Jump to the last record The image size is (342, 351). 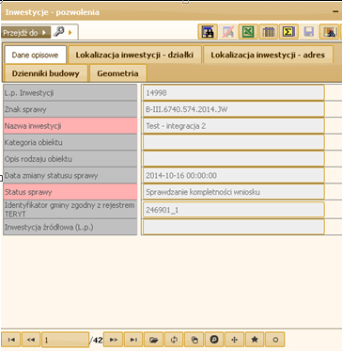coord(133,340)
